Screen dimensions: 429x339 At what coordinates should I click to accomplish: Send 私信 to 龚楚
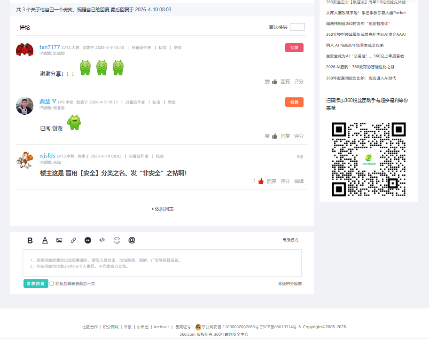pos(156,102)
